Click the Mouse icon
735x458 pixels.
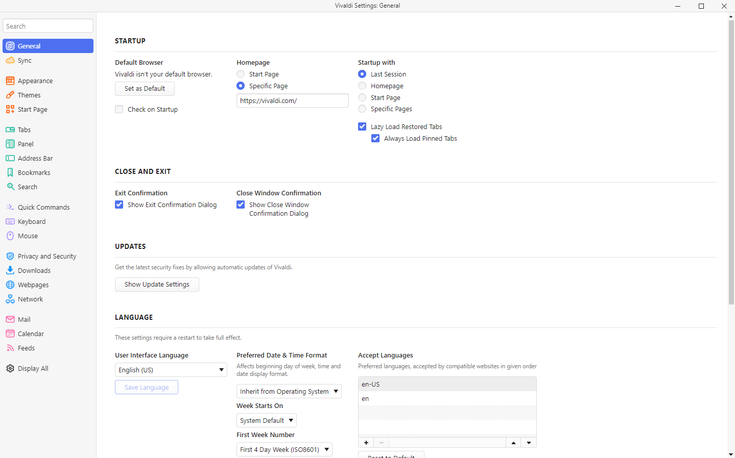[10, 236]
